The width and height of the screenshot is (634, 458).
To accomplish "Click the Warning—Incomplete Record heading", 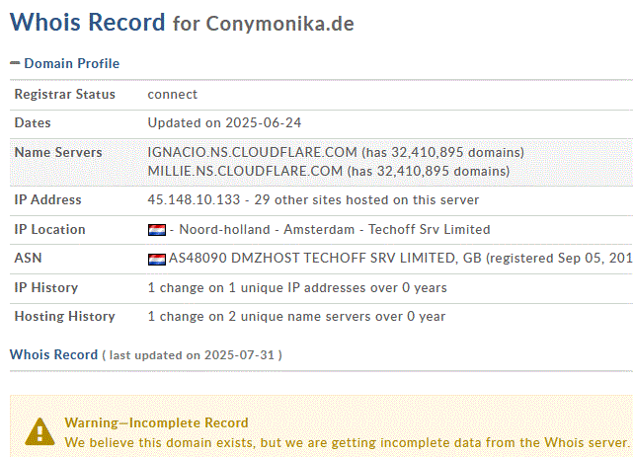I will point(156,422).
